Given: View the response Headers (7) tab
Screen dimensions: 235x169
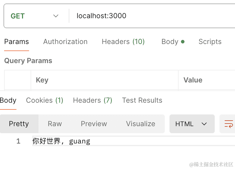Looking at the screenshot, I should coord(93,100).
